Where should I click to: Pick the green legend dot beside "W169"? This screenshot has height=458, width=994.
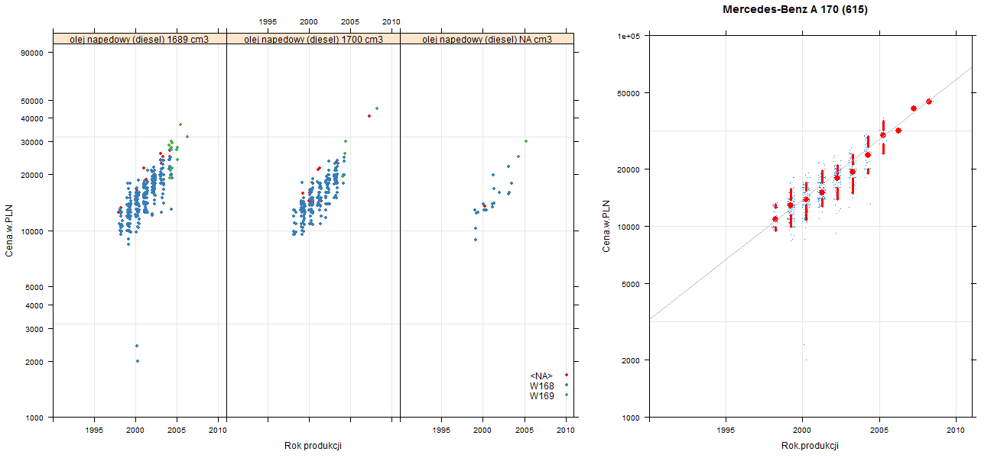566,395
